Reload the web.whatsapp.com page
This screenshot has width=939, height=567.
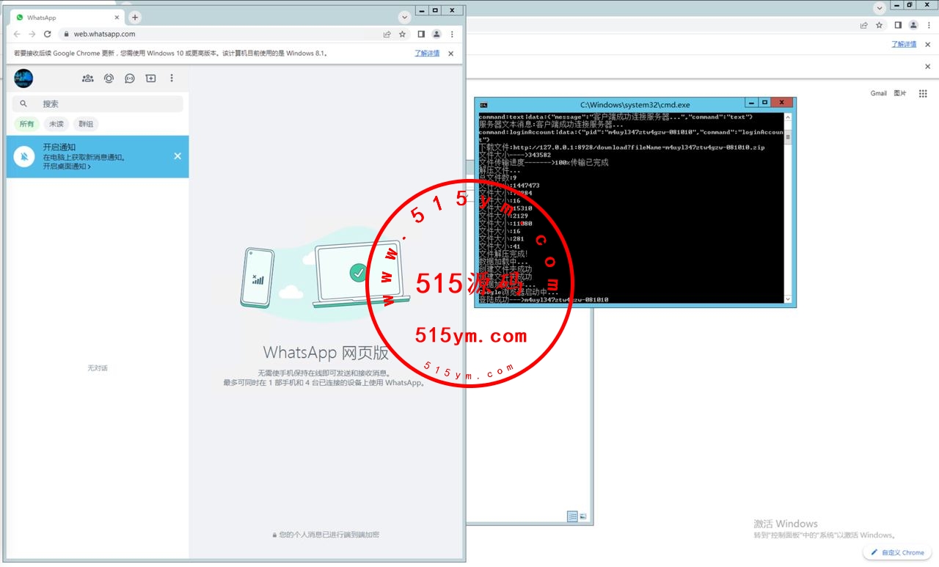coord(48,34)
